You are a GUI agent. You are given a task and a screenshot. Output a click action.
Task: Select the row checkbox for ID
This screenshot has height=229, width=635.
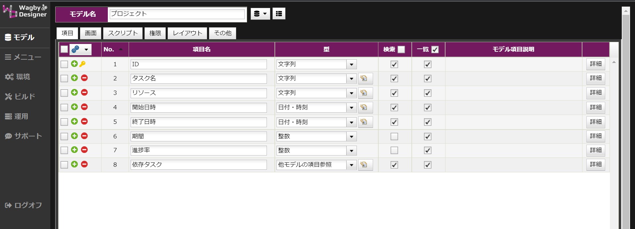click(x=64, y=64)
